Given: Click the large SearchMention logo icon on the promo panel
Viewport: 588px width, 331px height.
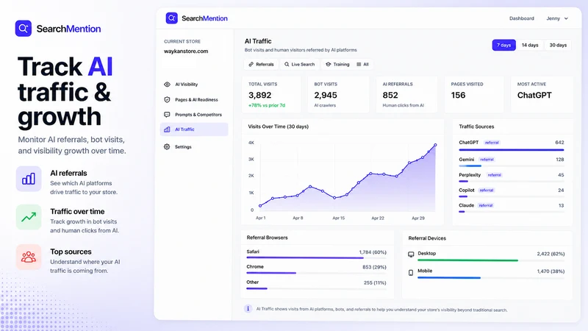Looking at the screenshot, I should (24, 28).
